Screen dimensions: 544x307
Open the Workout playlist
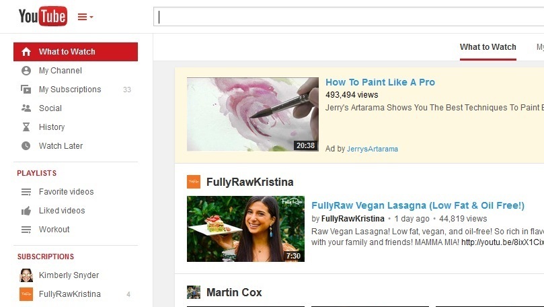(x=54, y=230)
